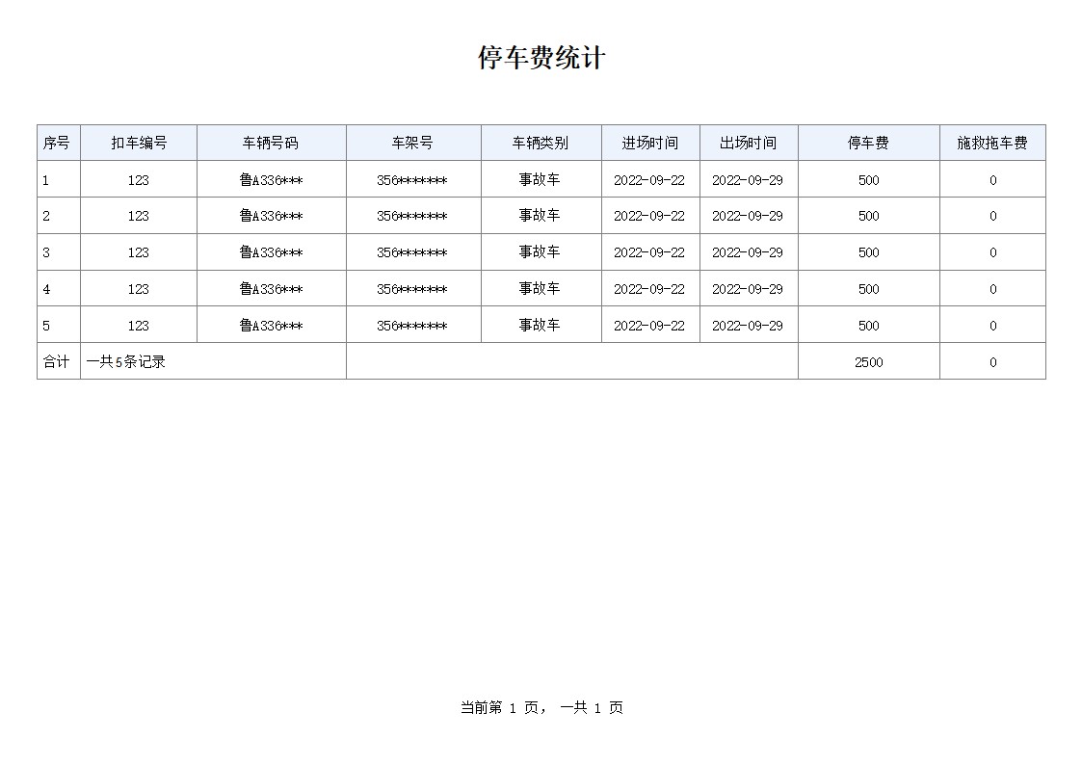Select entry date 2022-09-22 in row 4
1082x765 pixels.
[x=649, y=290]
